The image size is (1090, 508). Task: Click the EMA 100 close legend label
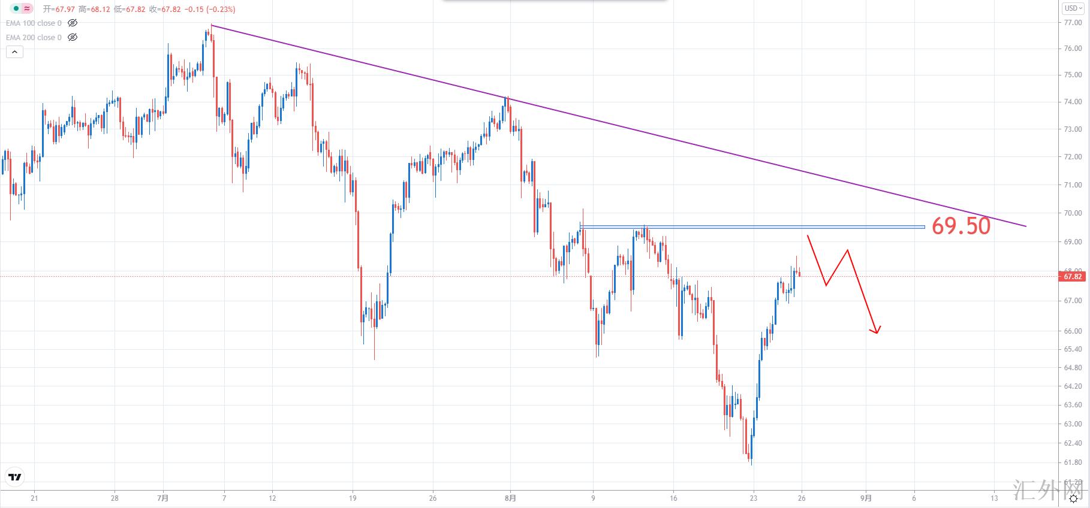[34, 23]
